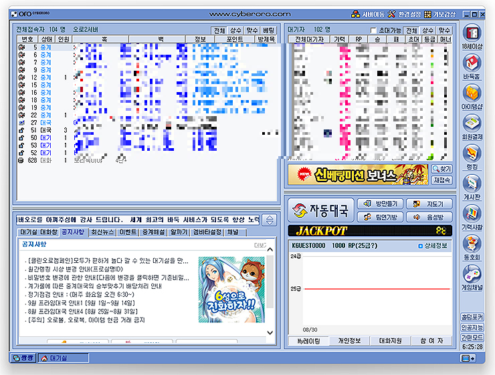Screen dimensions: 495x375
Task: Open the 게시판 bulletin board icon
Action: pos(472,187)
